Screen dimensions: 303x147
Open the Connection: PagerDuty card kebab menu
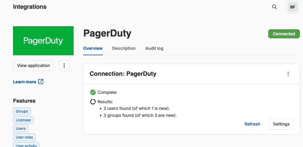point(288,74)
